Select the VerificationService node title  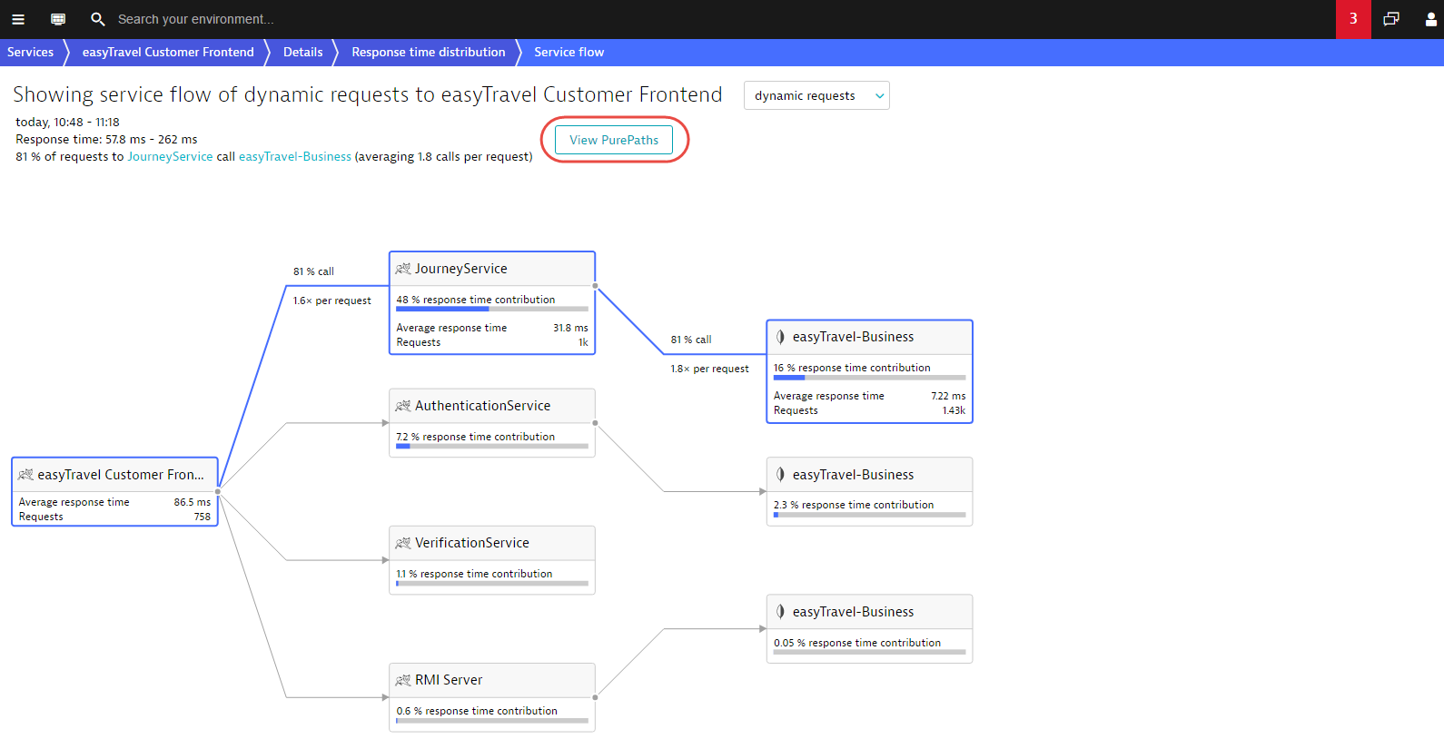472,543
